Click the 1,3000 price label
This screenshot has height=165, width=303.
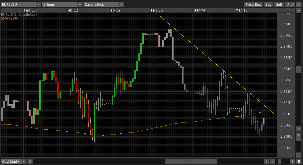pos(286,137)
